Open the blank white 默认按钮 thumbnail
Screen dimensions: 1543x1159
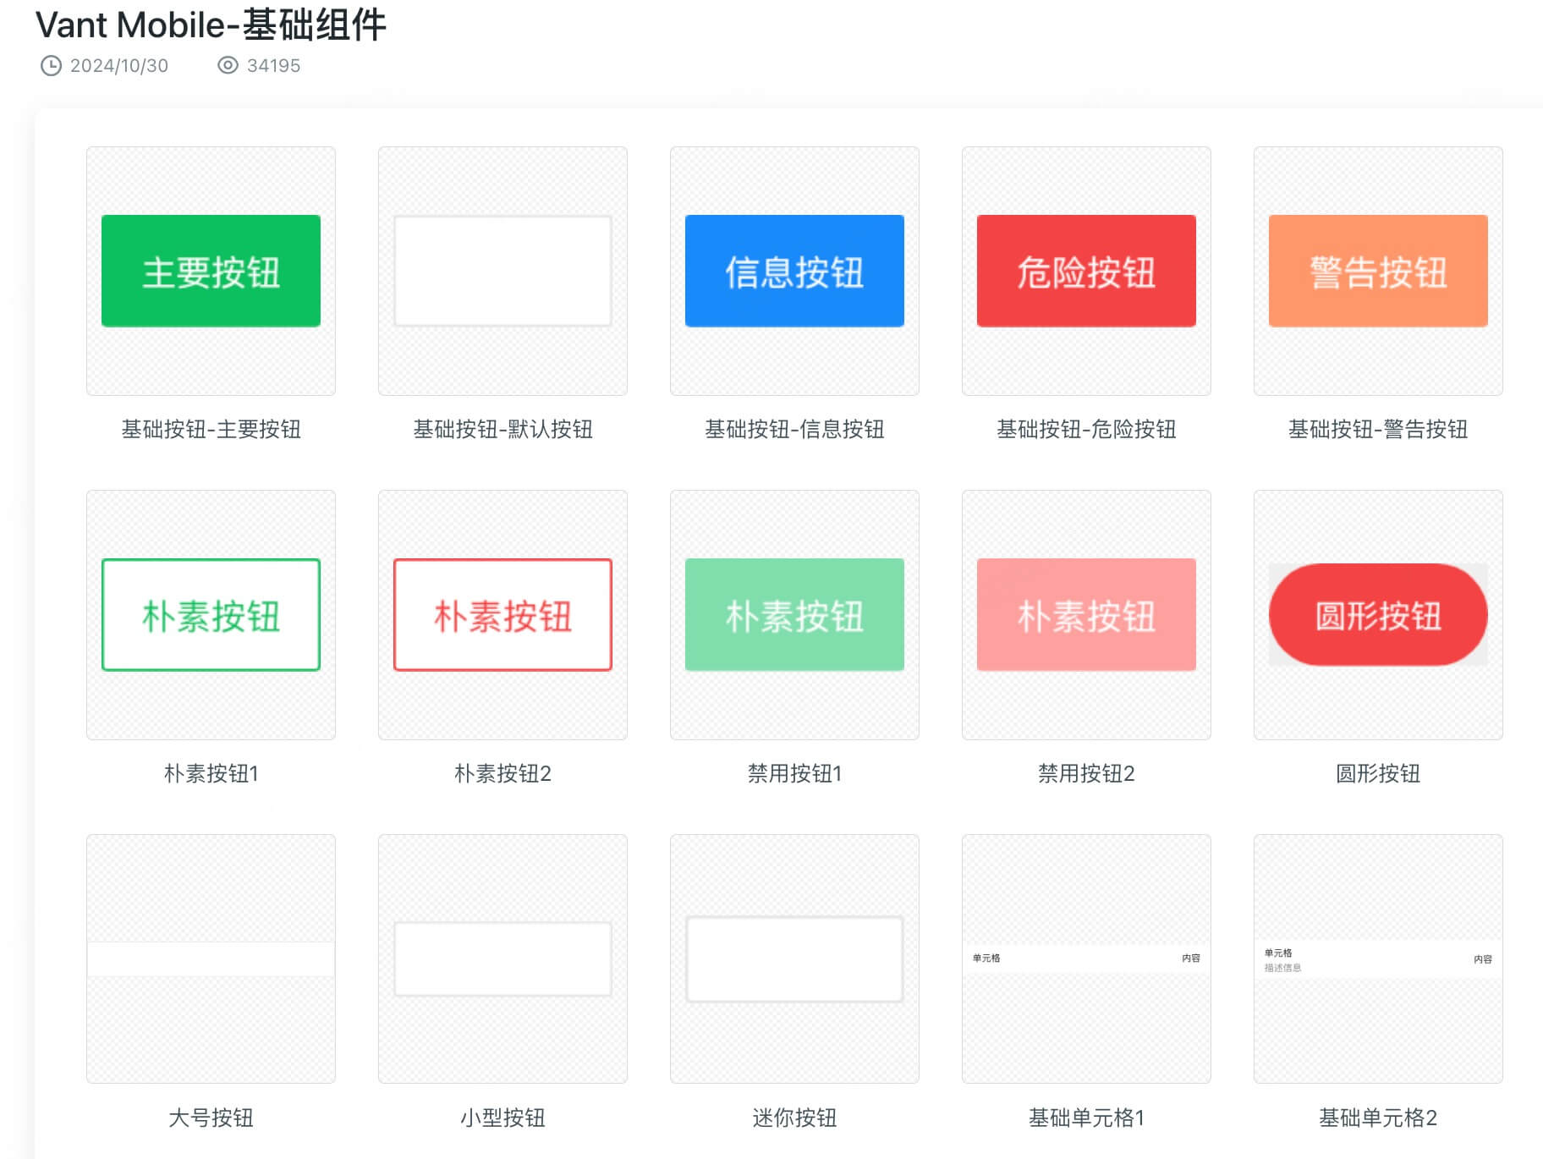point(502,271)
